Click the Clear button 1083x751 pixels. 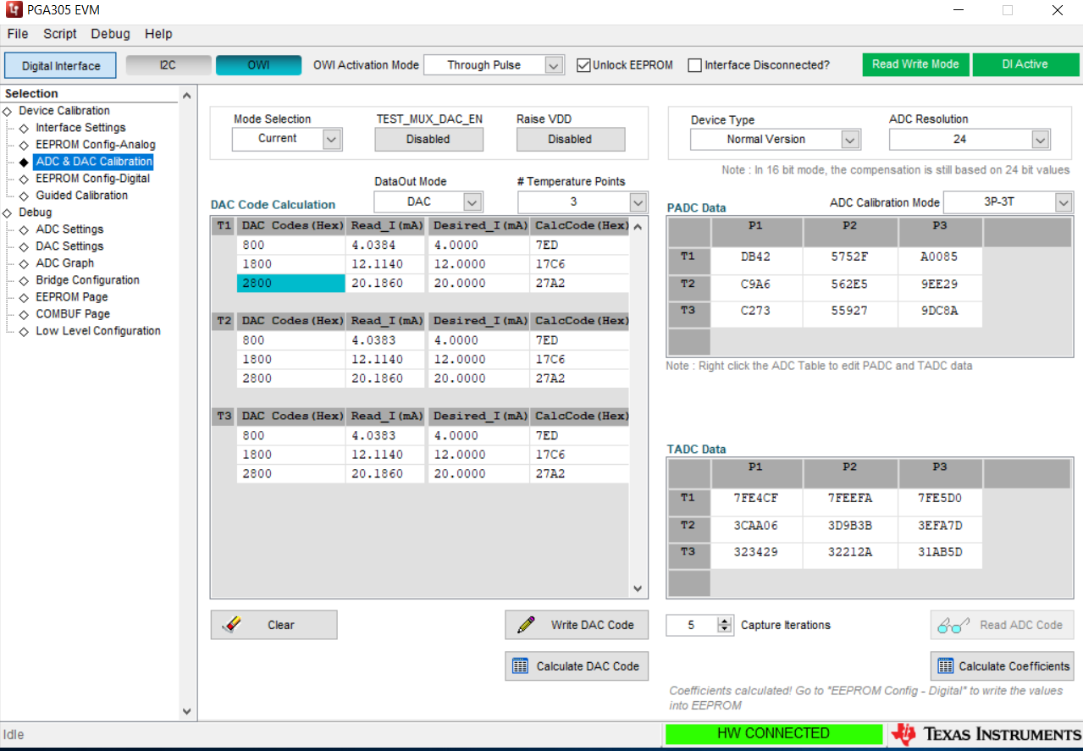click(x=274, y=625)
